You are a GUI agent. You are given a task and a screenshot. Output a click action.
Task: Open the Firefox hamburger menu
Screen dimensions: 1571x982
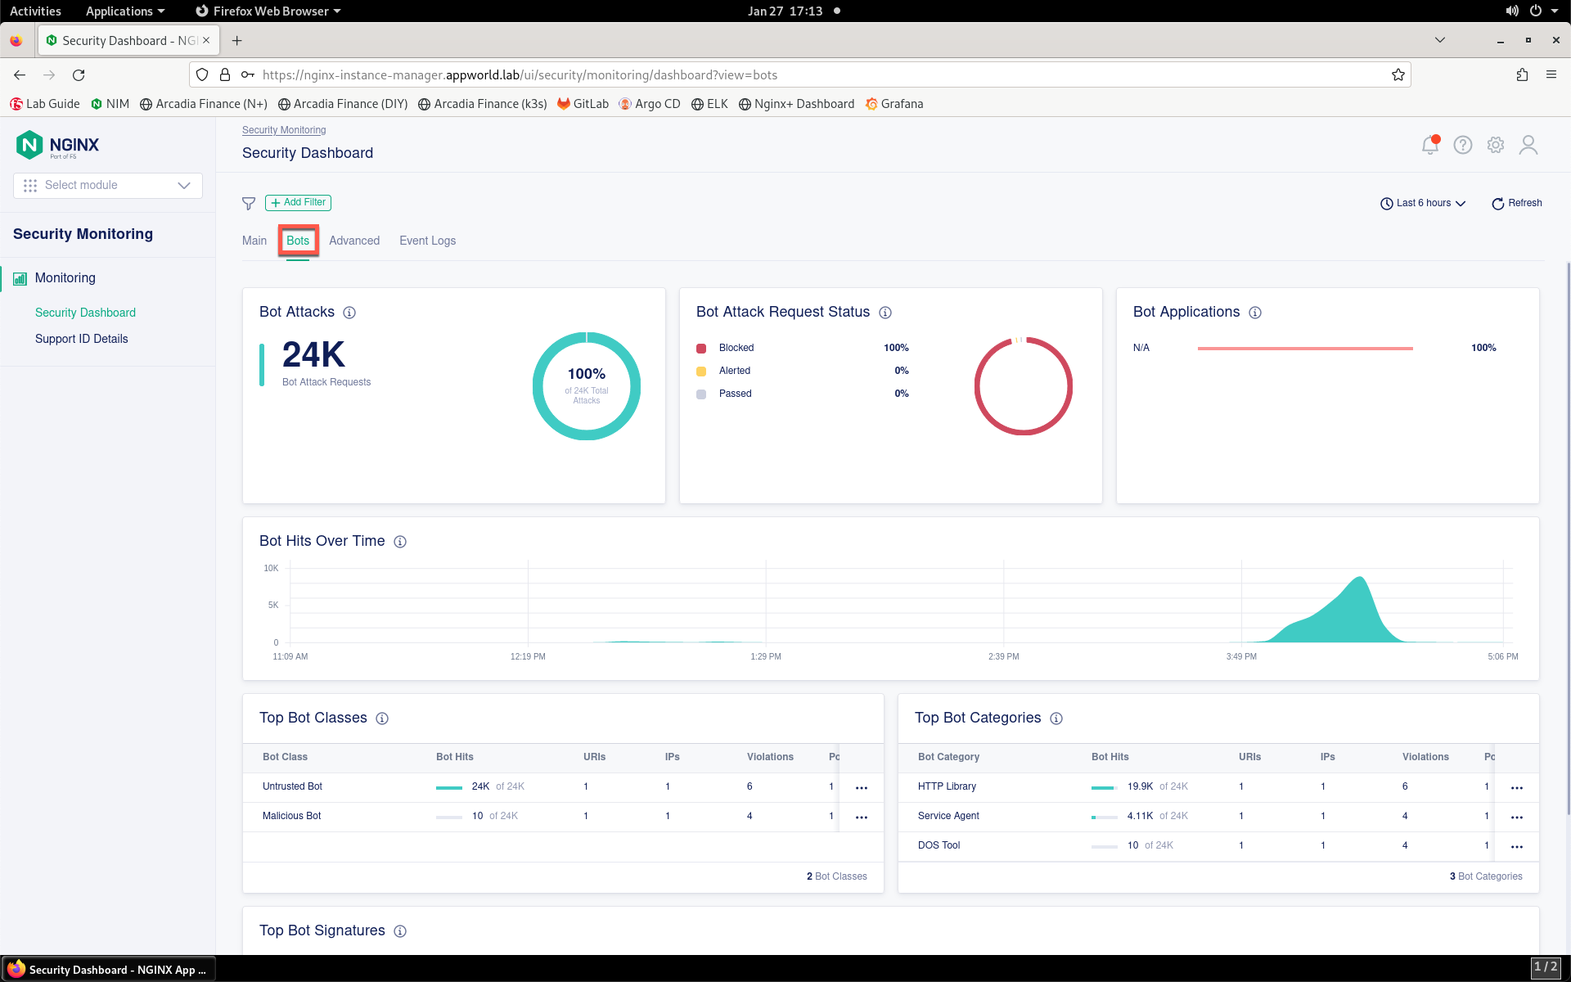1551,74
